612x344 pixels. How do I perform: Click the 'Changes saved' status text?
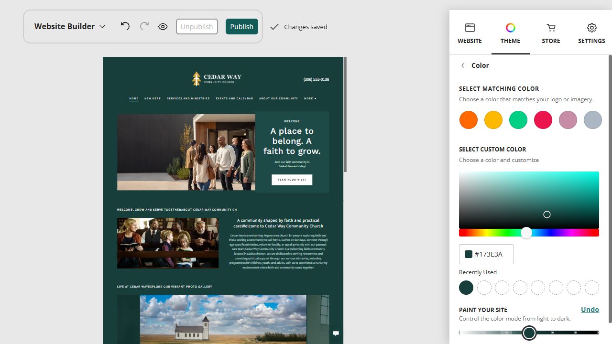click(306, 27)
